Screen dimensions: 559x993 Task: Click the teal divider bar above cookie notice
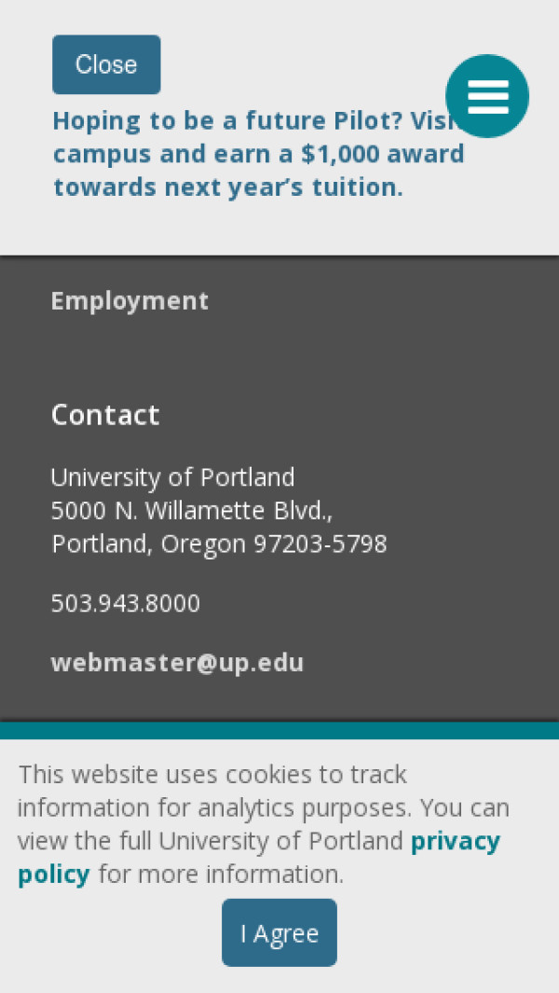pyautogui.click(x=279, y=730)
